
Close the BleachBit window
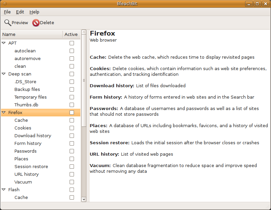266,4
